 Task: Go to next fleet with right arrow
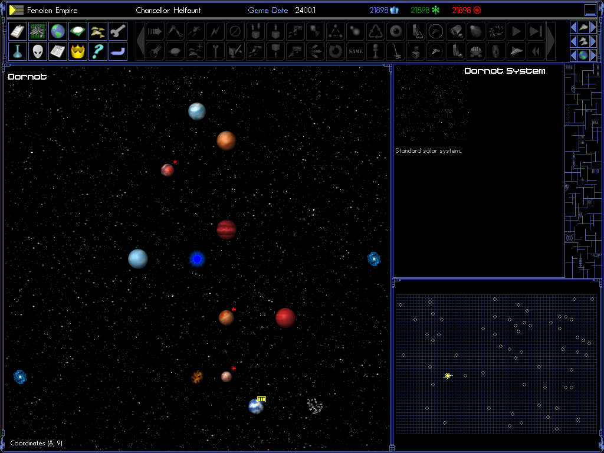tap(593, 41)
